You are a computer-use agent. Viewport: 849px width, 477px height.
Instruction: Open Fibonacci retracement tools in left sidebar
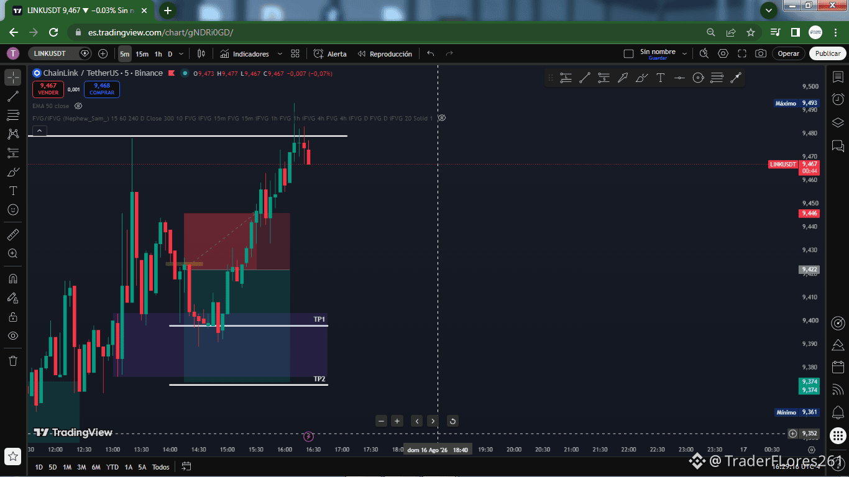[13, 115]
